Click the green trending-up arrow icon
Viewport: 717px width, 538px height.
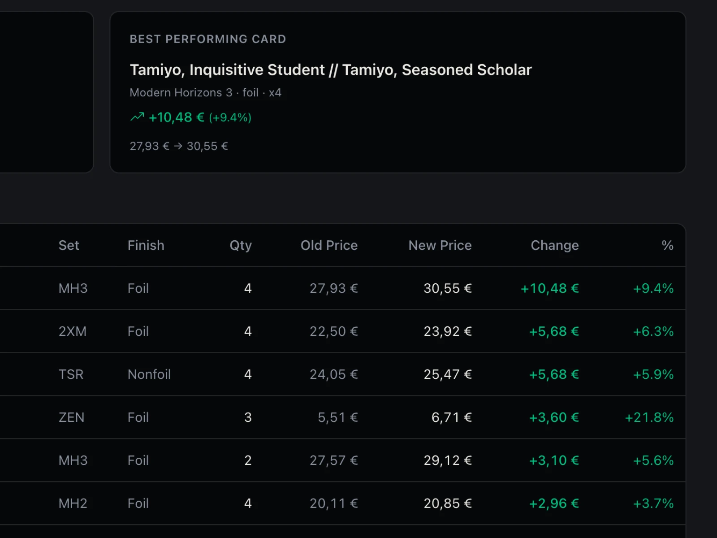click(137, 117)
